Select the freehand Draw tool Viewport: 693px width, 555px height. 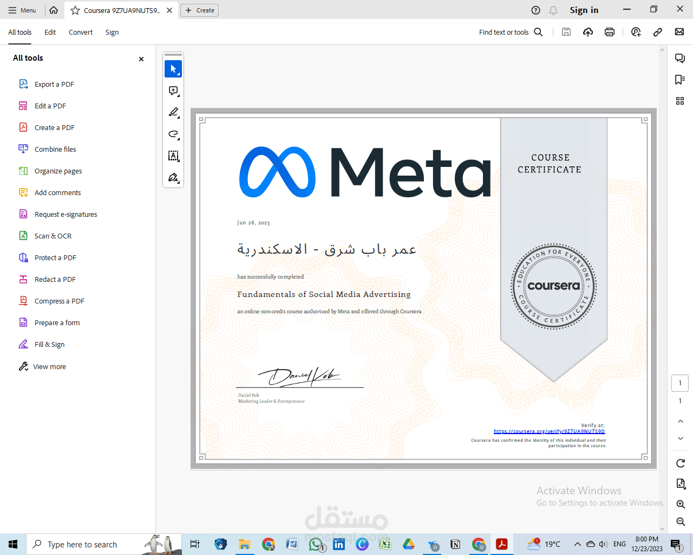[x=173, y=134]
